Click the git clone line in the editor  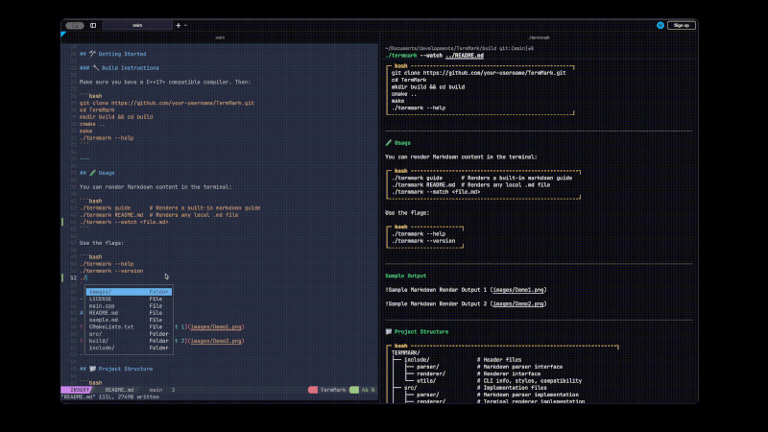167,103
